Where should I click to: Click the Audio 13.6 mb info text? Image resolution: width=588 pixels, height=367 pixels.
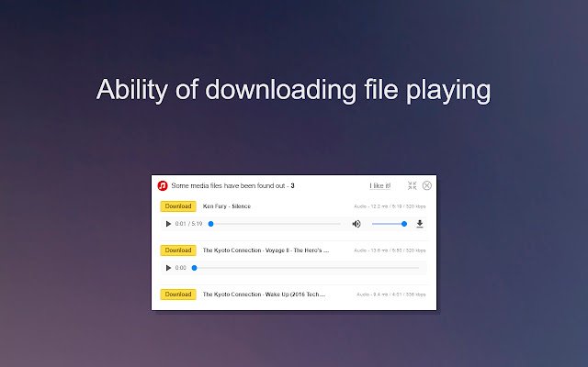390,250
